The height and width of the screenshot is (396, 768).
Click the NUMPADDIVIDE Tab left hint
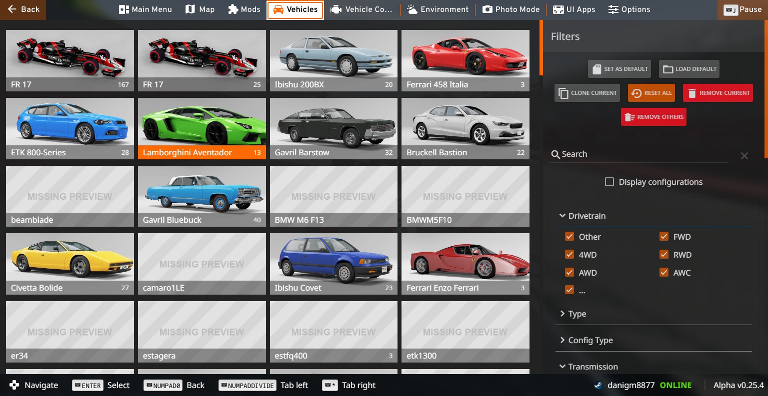247,385
